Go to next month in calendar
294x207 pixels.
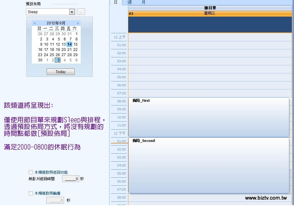click(x=78, y=23)
